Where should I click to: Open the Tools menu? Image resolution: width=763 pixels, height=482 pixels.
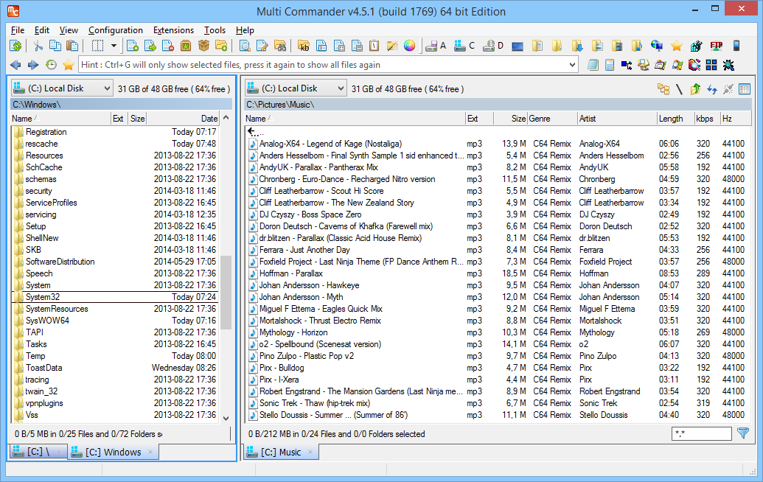215,30
